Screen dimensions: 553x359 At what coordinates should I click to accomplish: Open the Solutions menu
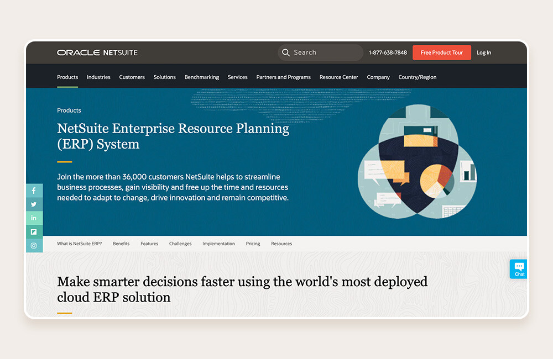click(164, 77)
